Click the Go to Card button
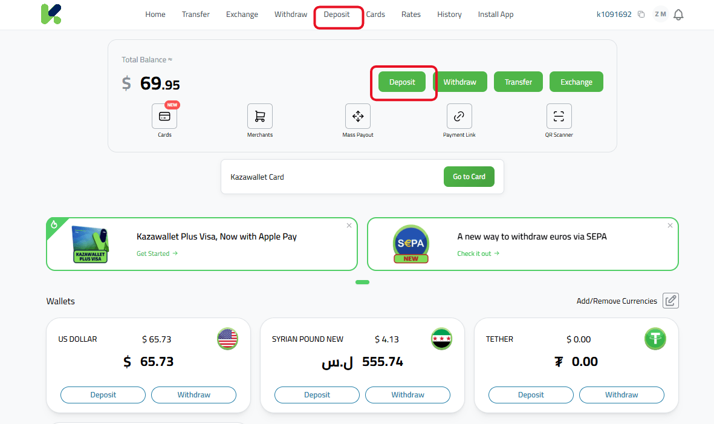 coord(469,177)
